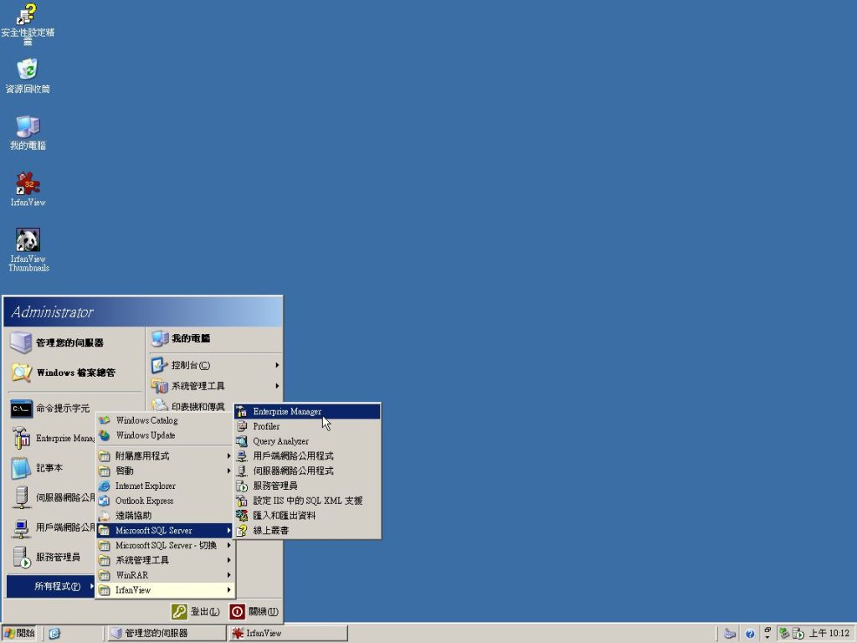
Task: Open the Recycle Bin (資源回收筒) desktop icon
Action: (x=28, y=72)
